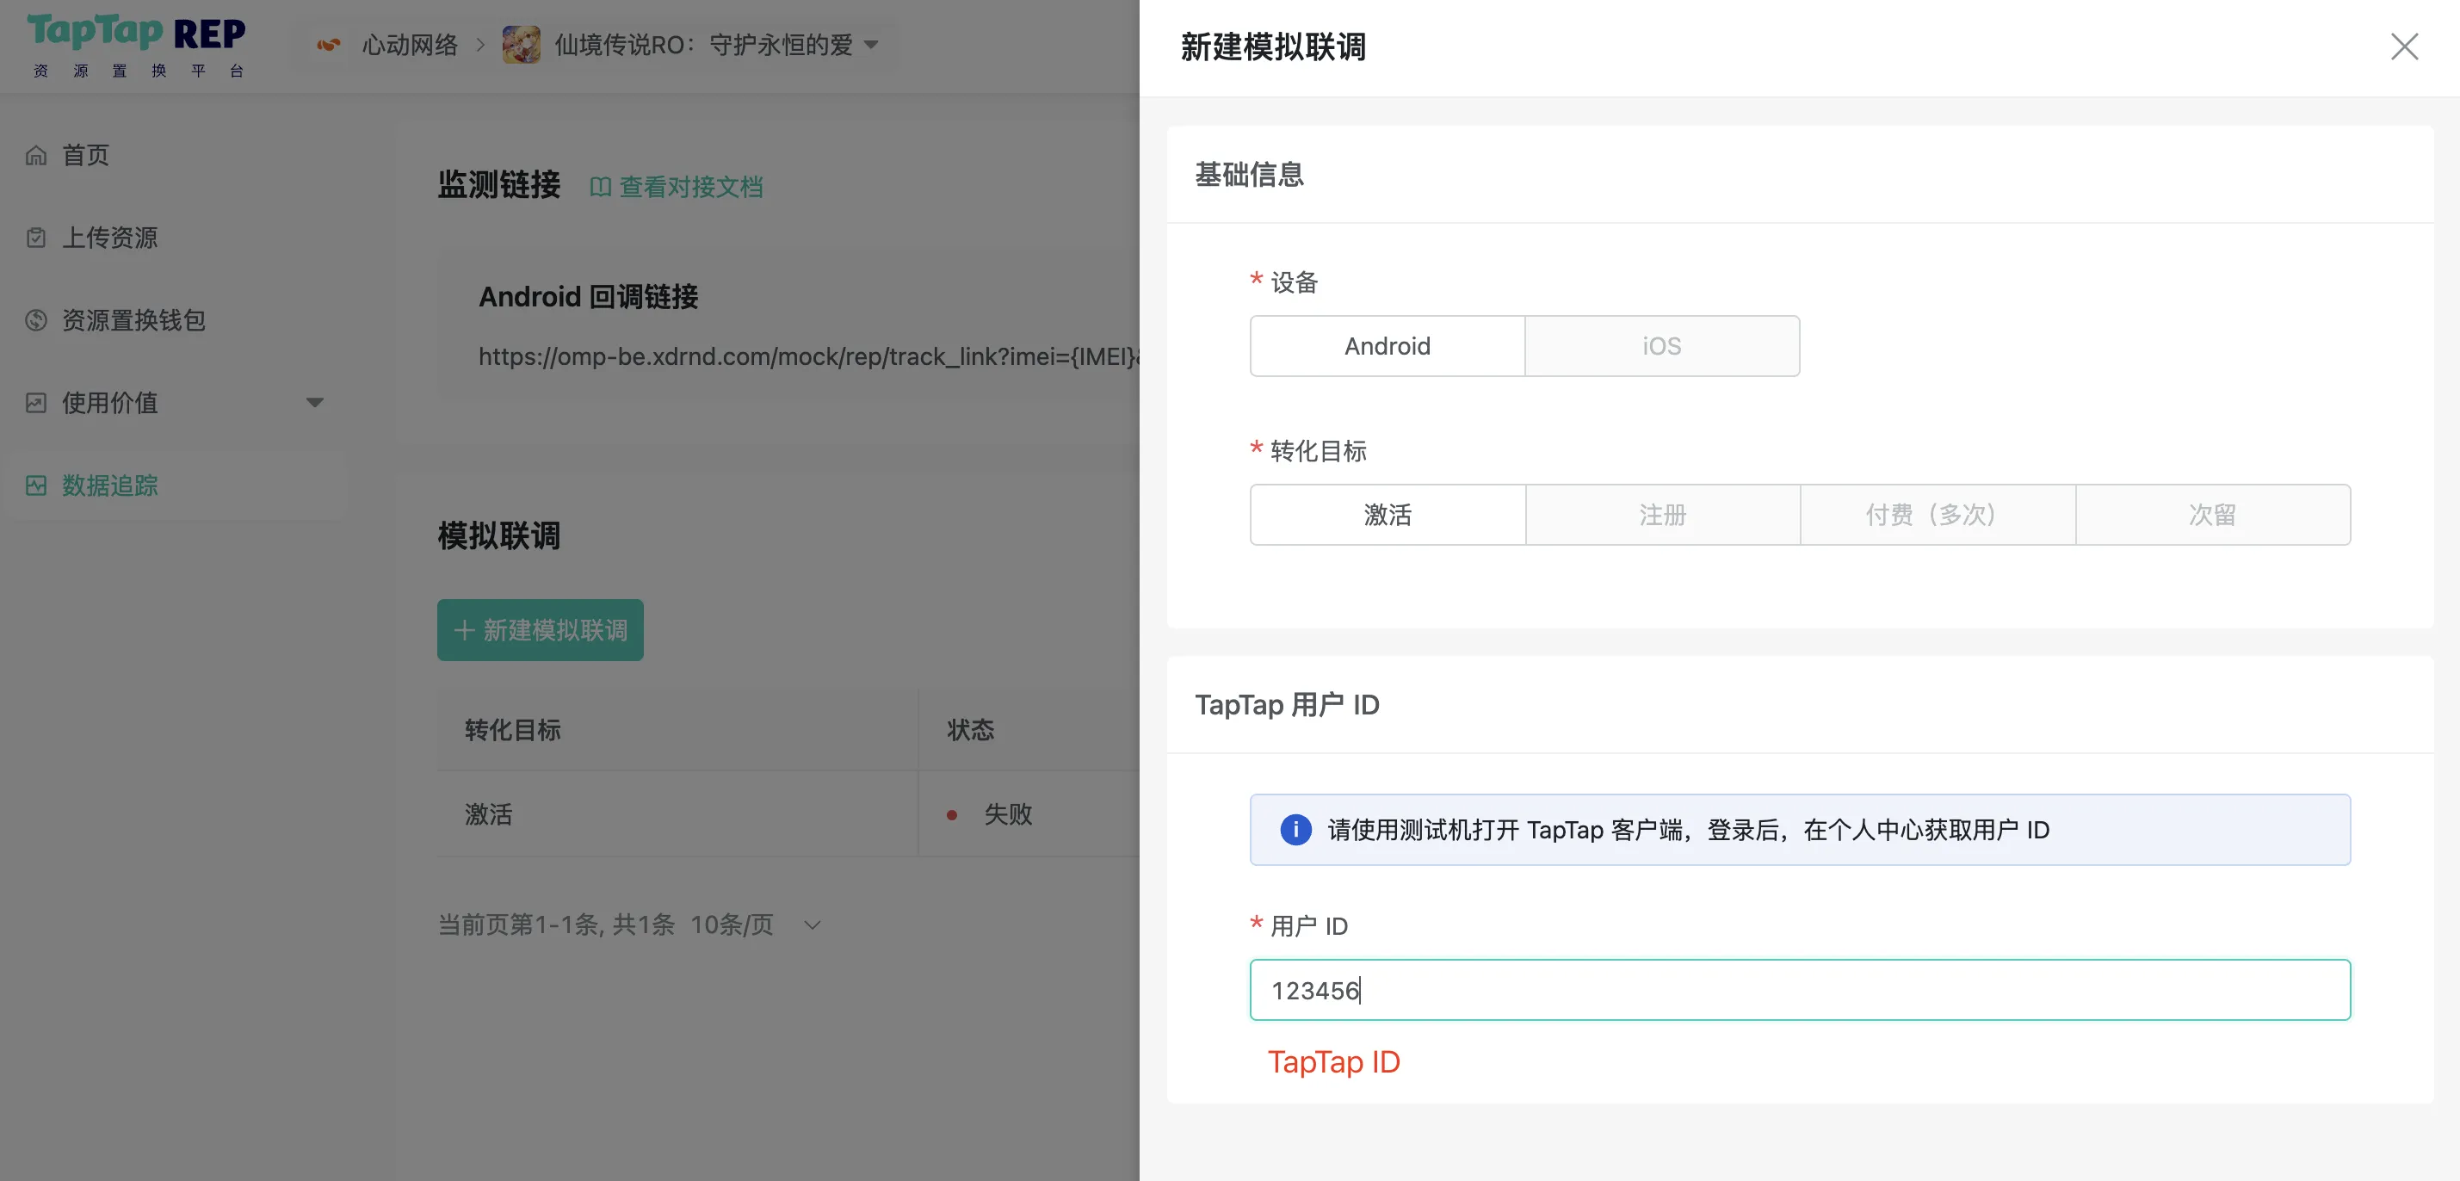Click the game thumbnail in the breadcrumb
2460x1181 pixels.
(x=521, y=44)
